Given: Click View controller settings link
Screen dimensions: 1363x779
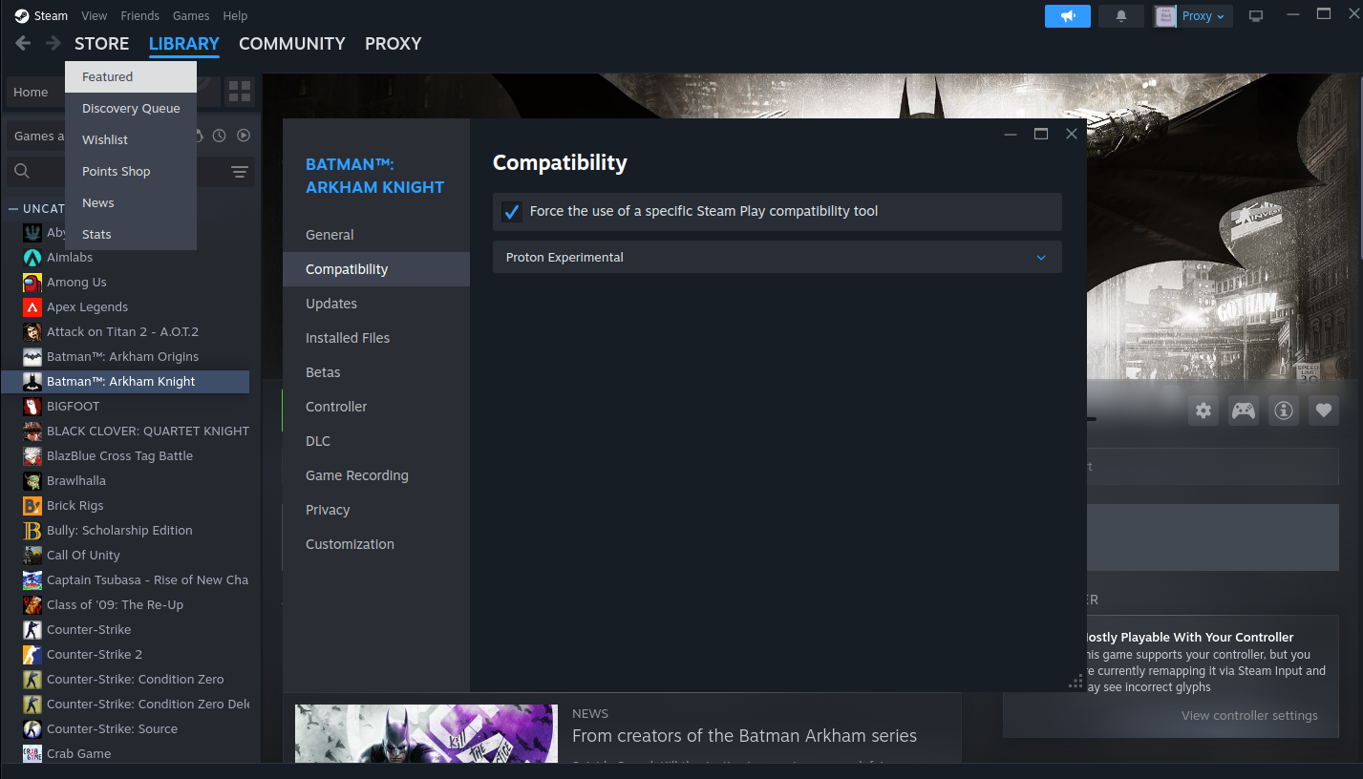Looking at the screenshot, I should coord(1249,716).
